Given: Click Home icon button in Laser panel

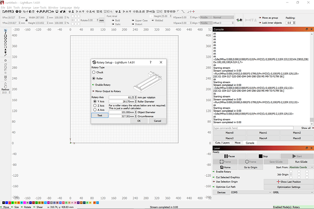Looking at the screenshot, I should (225, 167).
